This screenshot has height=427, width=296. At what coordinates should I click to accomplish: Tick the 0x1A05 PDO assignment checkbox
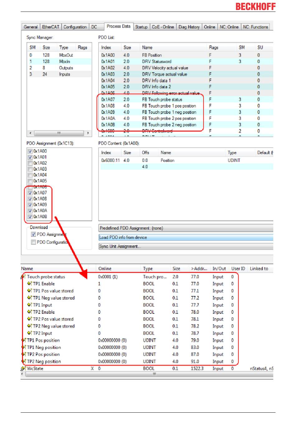click(x=30, y=181)
